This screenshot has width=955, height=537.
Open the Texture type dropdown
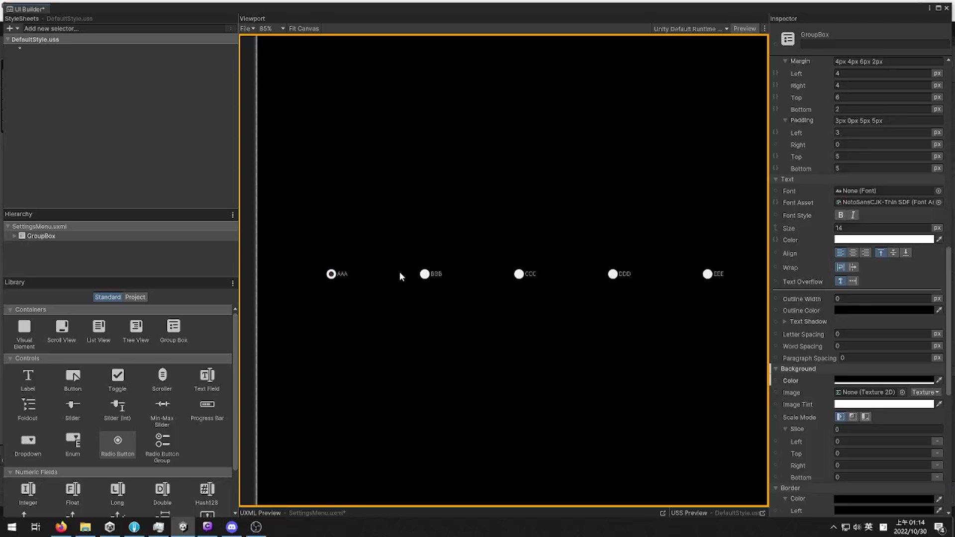coord(925,392)
